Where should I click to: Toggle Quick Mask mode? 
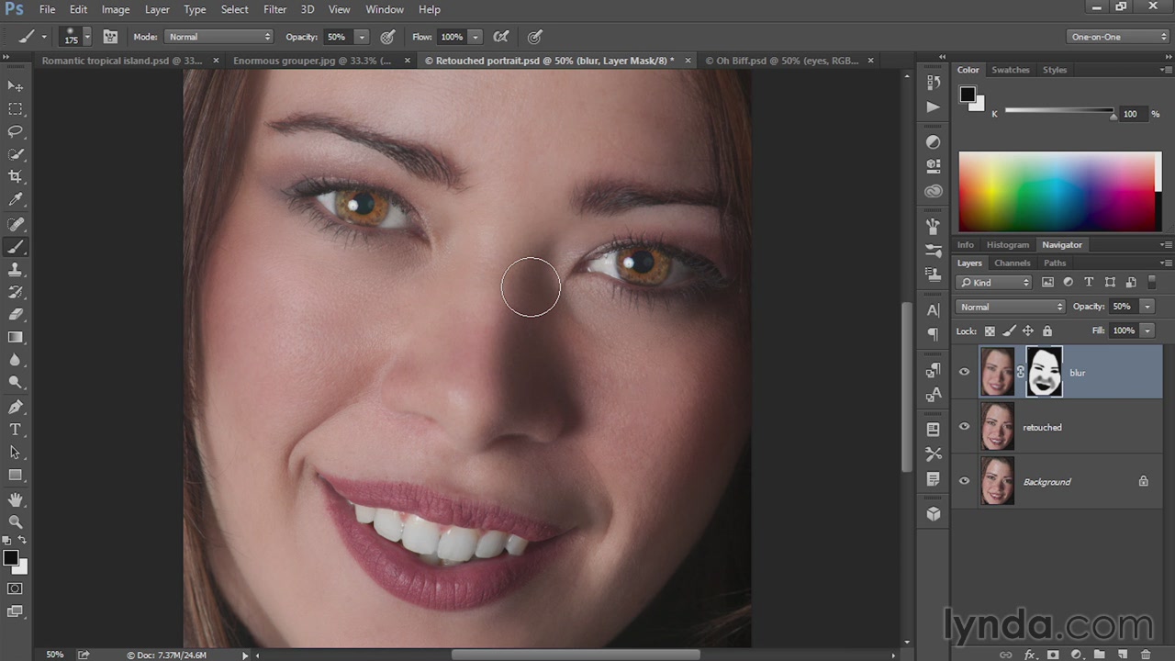click(16, 588)
